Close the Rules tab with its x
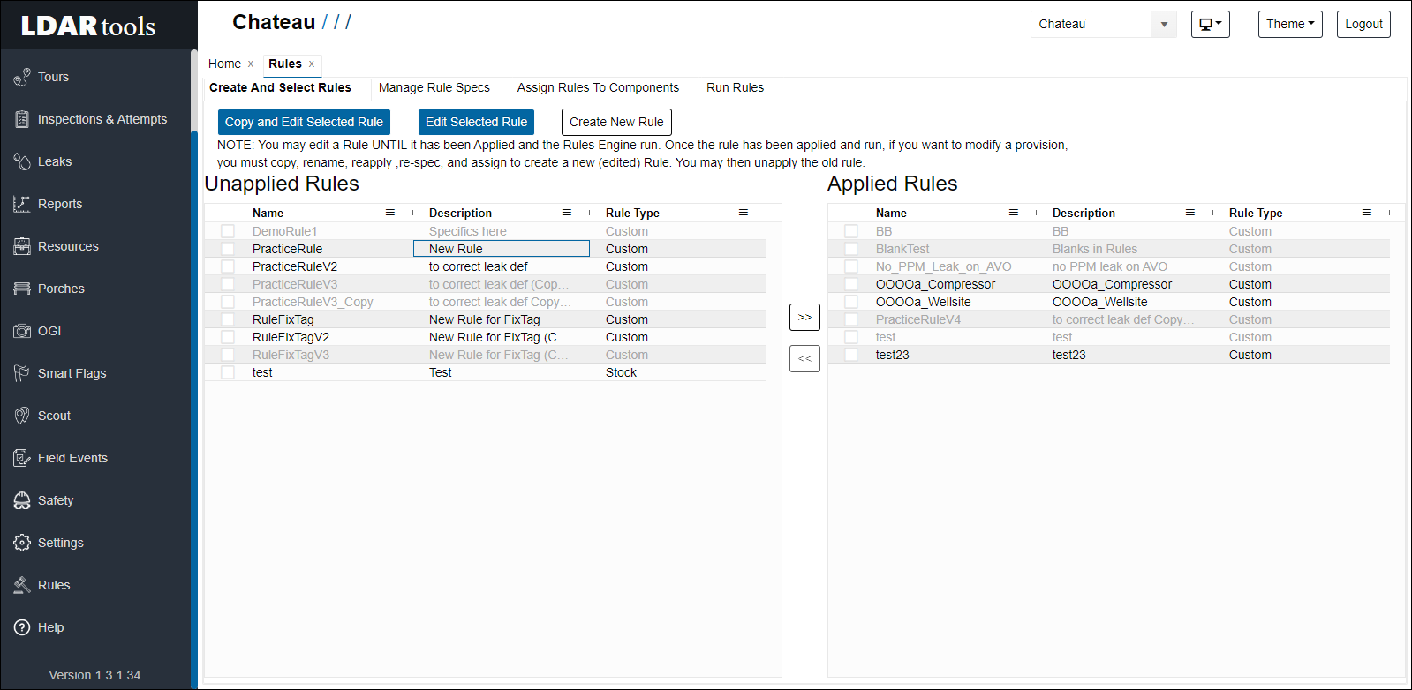The width and height of the screenshot is (1412, 690). [312, 64]
